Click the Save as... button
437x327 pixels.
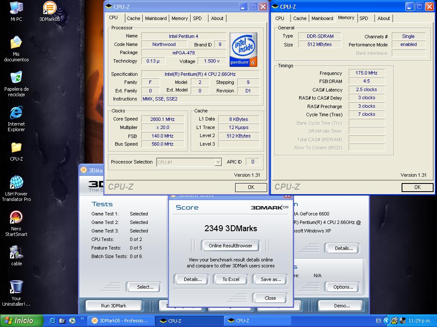click(x=271, y=279)
